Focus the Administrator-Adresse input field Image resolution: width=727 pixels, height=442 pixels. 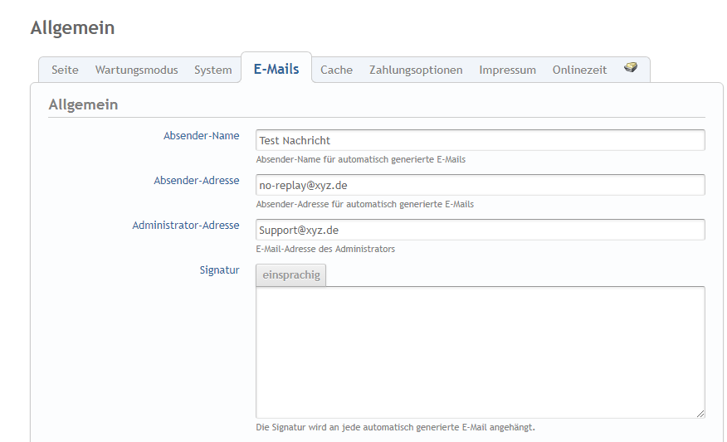pos(480,231)
